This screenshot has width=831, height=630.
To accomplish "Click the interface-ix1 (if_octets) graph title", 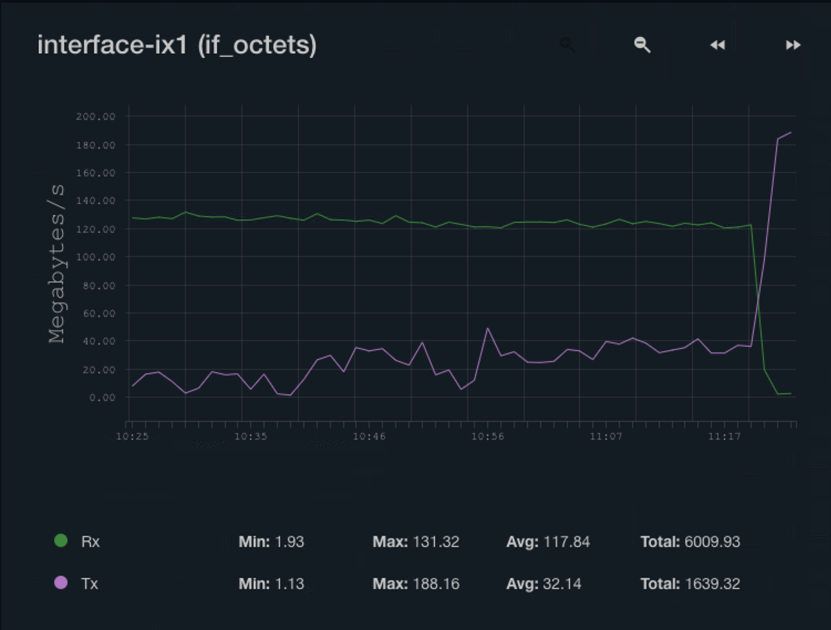I will [x=177, y=46].
